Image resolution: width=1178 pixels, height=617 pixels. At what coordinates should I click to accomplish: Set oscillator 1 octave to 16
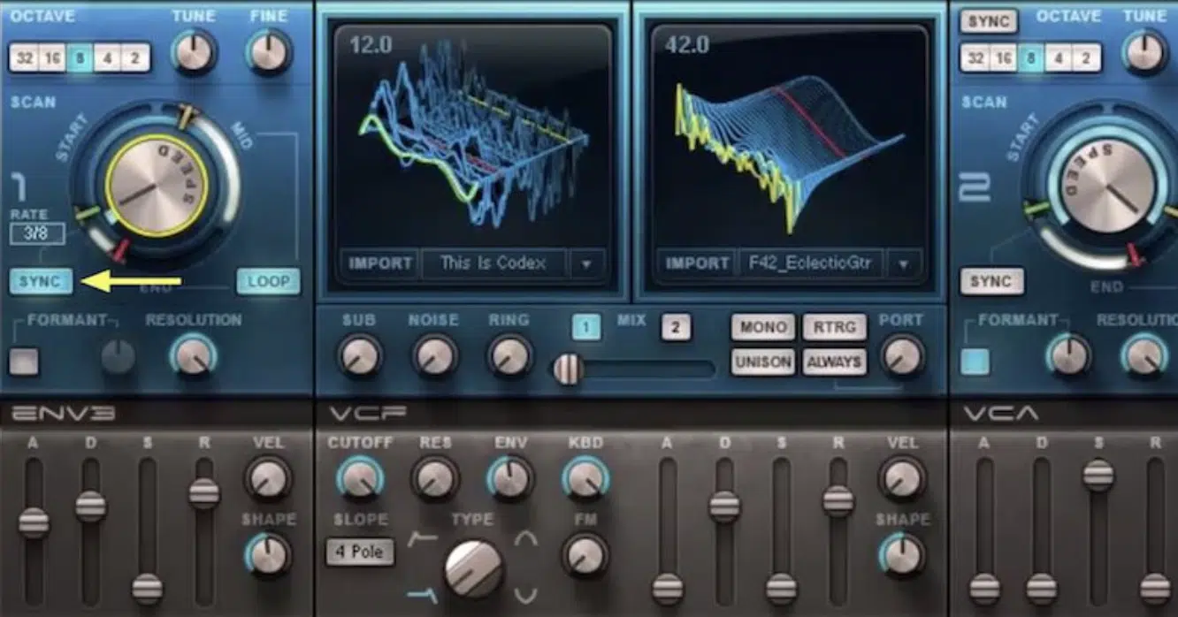(51, 58)
